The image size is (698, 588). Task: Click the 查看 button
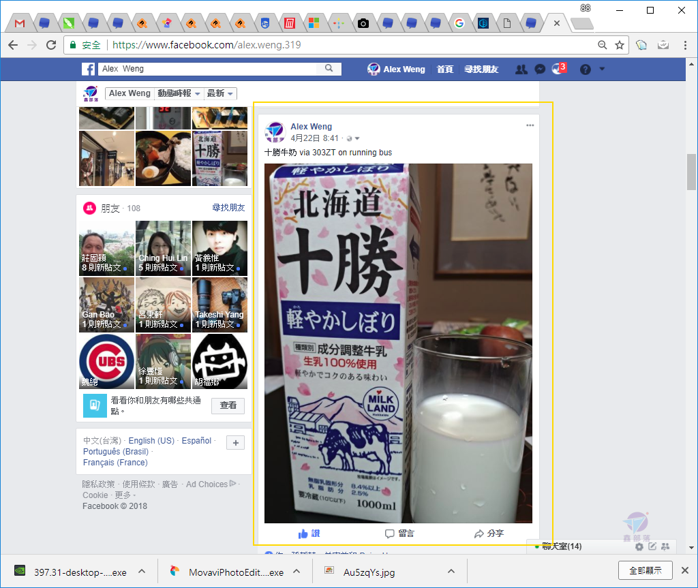click(228, 405)
